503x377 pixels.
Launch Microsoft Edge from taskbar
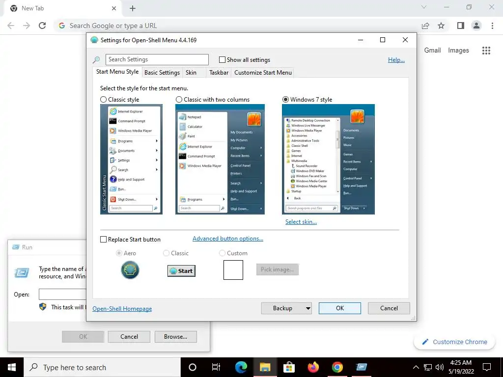point(241,367)
